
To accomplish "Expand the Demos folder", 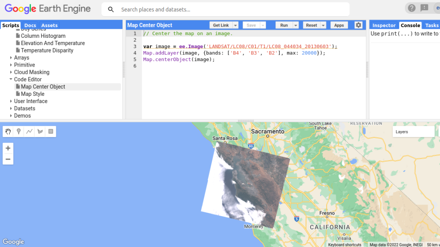I will pos(11,116).
